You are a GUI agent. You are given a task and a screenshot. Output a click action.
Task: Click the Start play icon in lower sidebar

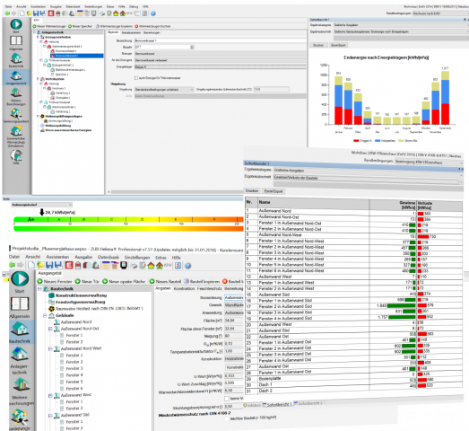click(x=20, y=278)
